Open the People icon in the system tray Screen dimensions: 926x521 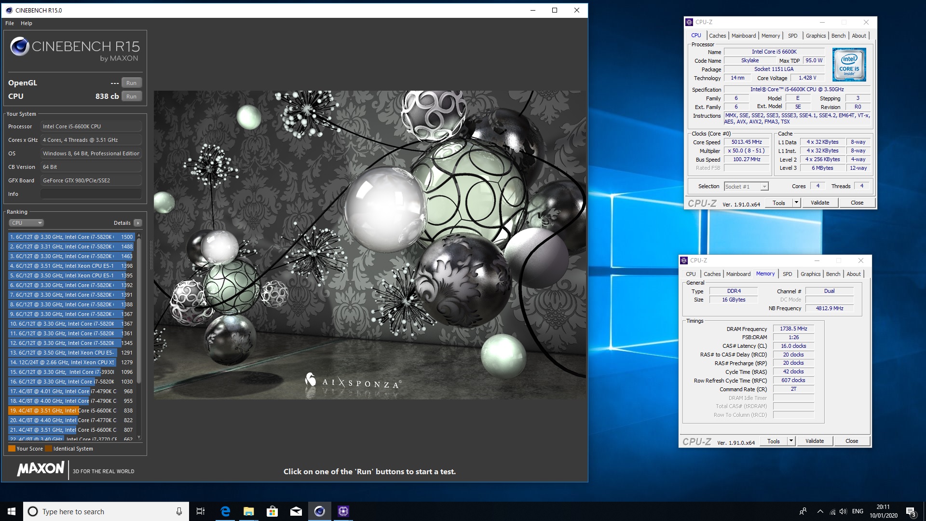coord(803,511)
